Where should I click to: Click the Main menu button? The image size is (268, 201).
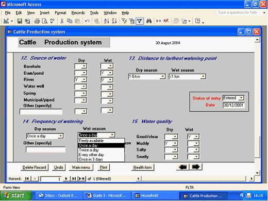[81, 167]
